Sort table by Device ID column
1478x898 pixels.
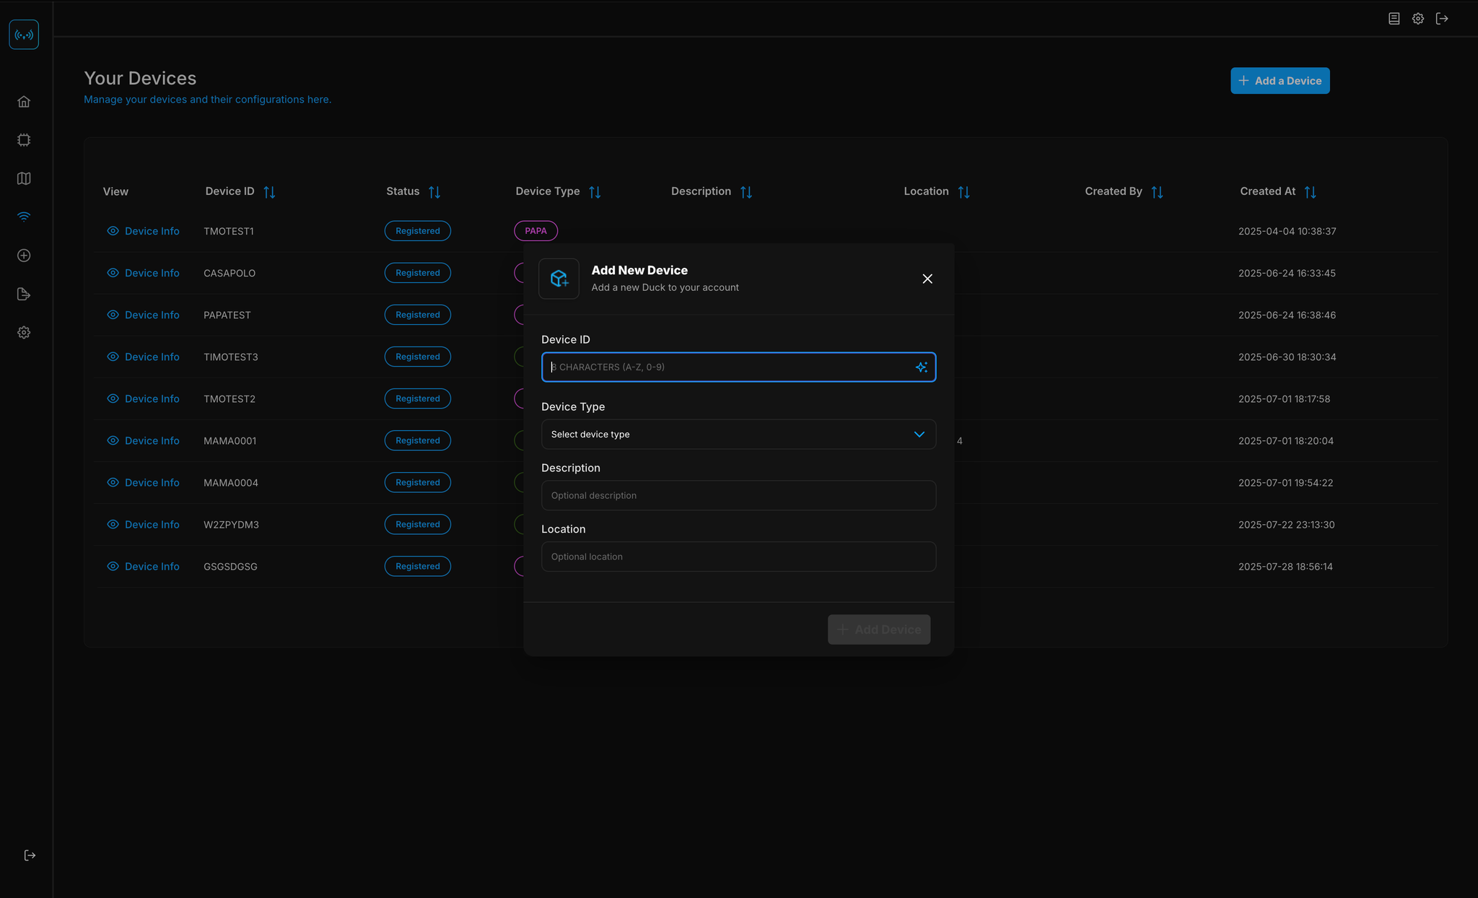269,192
